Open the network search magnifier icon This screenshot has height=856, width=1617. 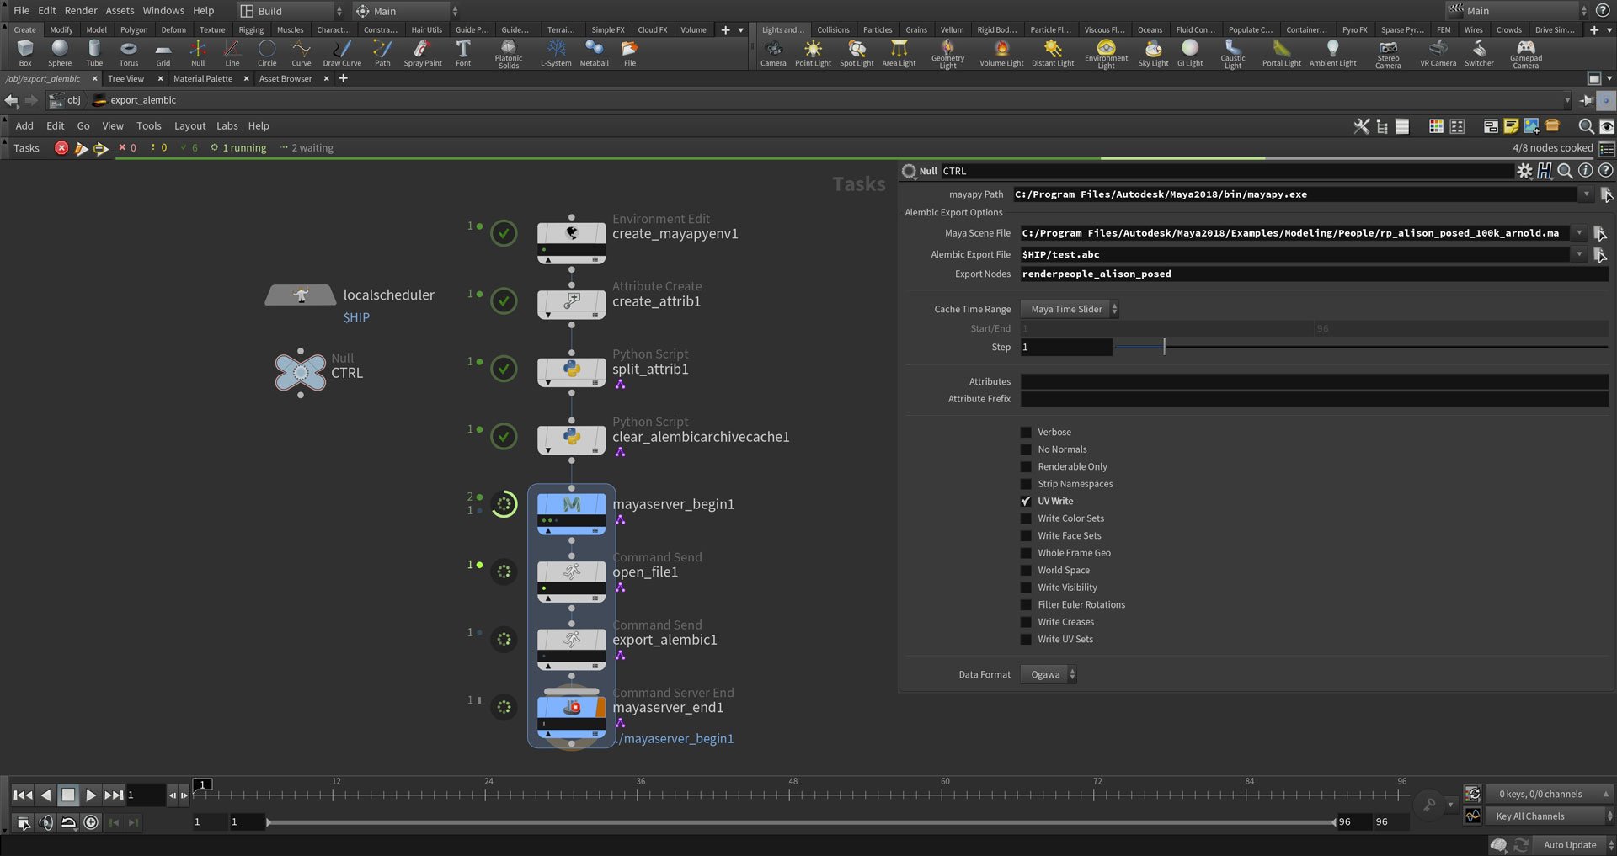[1585, 126]
